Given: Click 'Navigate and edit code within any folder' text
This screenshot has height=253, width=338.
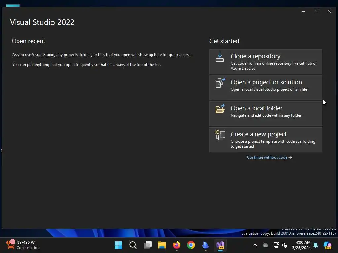Looking at the screenshot, I should pos(266,115).
